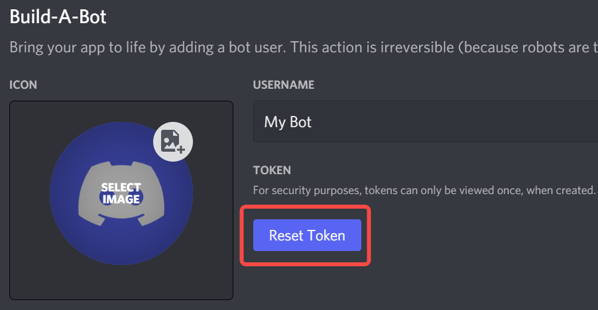Click the token security notice text
Screen dimensions: 598x310
pos(424,190)
